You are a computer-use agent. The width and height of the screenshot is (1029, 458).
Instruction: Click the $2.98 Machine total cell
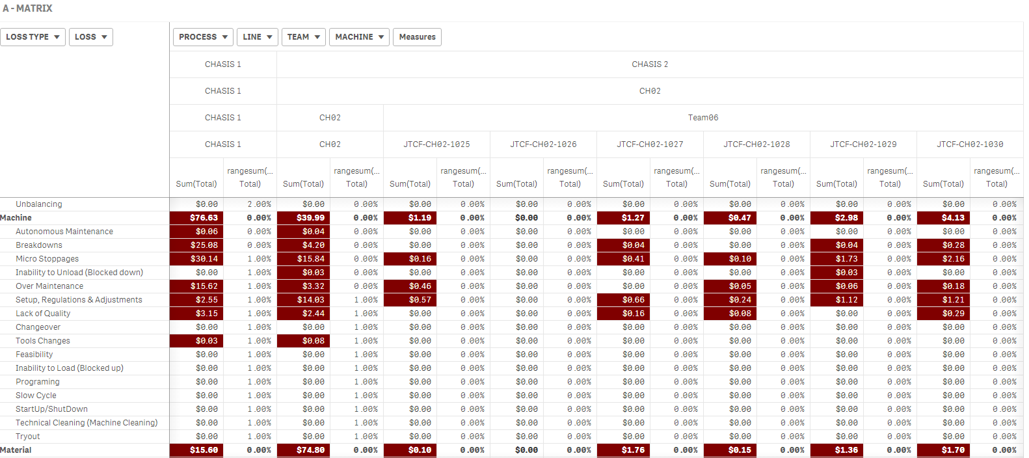[836, 218]
